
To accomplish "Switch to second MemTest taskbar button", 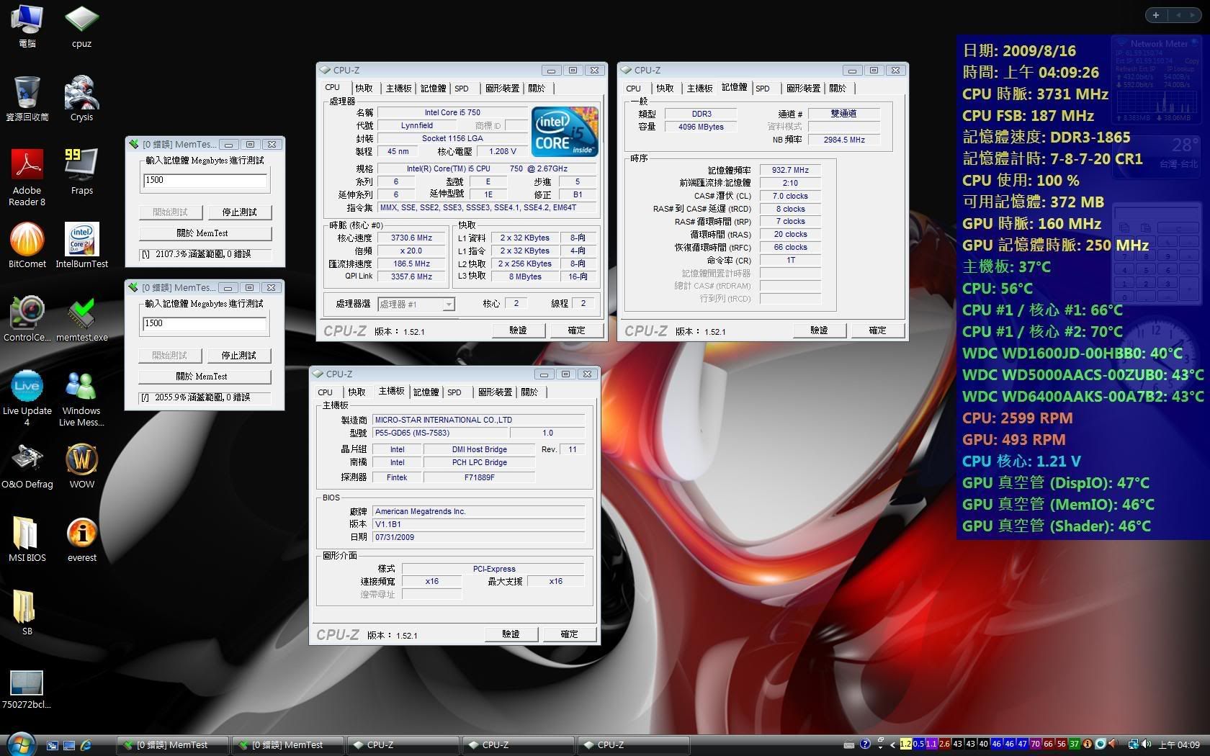I will (288, 745).
